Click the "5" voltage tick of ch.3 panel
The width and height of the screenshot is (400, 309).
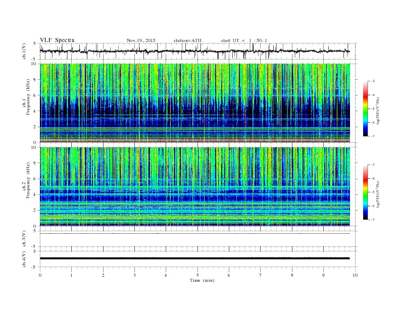click(35, 231)
